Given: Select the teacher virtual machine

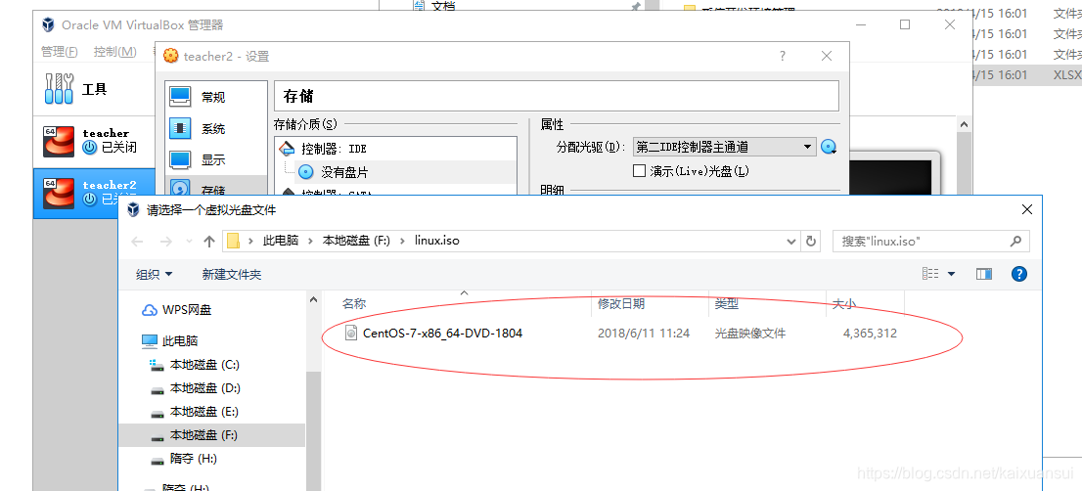Looking at the screenshot, I should pyautogui.click(x=95, y=141).
